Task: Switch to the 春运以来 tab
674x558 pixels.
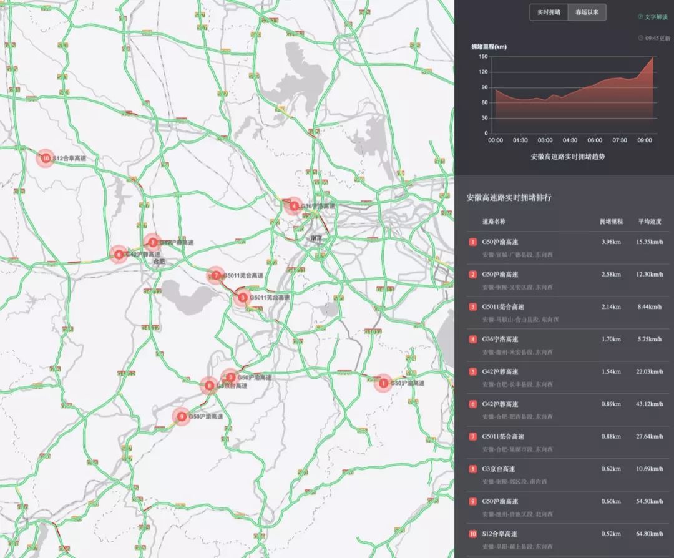Action: [587, 12]
